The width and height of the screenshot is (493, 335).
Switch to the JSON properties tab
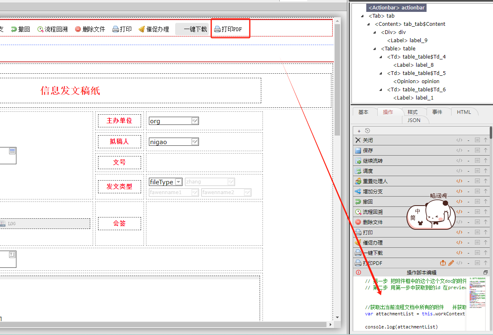[414, 120]
